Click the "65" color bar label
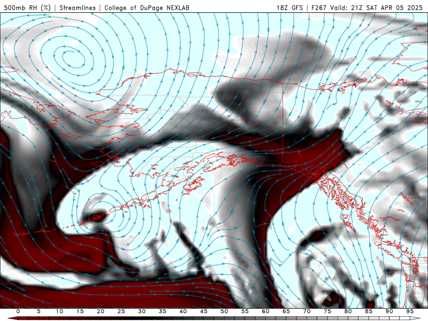428x321 pixels. tap(286, 311)
